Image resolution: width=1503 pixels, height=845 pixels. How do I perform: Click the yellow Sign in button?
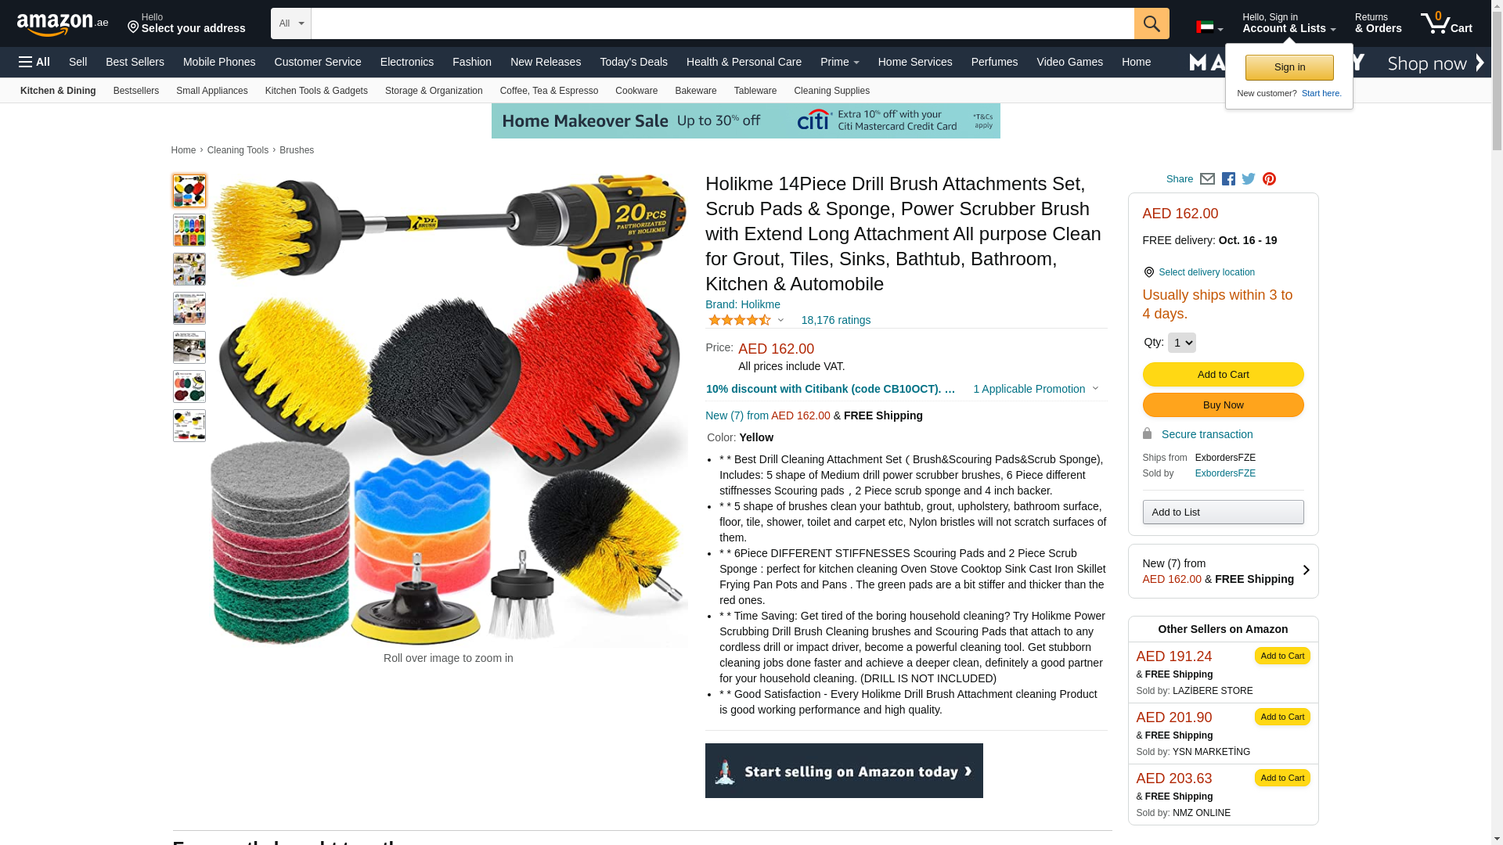pyautogui.click(x=1289, y=67)
